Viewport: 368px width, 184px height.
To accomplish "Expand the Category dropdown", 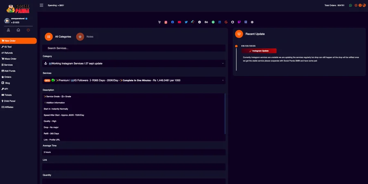I will tap(134, 63).
